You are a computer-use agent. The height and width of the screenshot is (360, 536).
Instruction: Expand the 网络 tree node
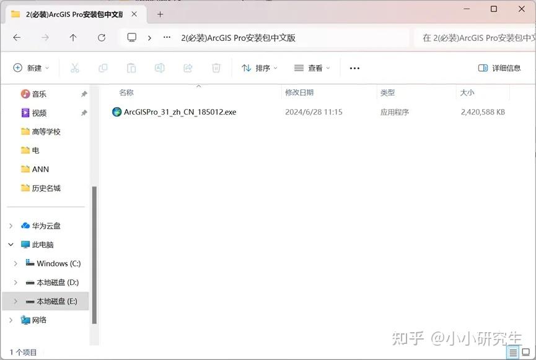coord(11,320)
